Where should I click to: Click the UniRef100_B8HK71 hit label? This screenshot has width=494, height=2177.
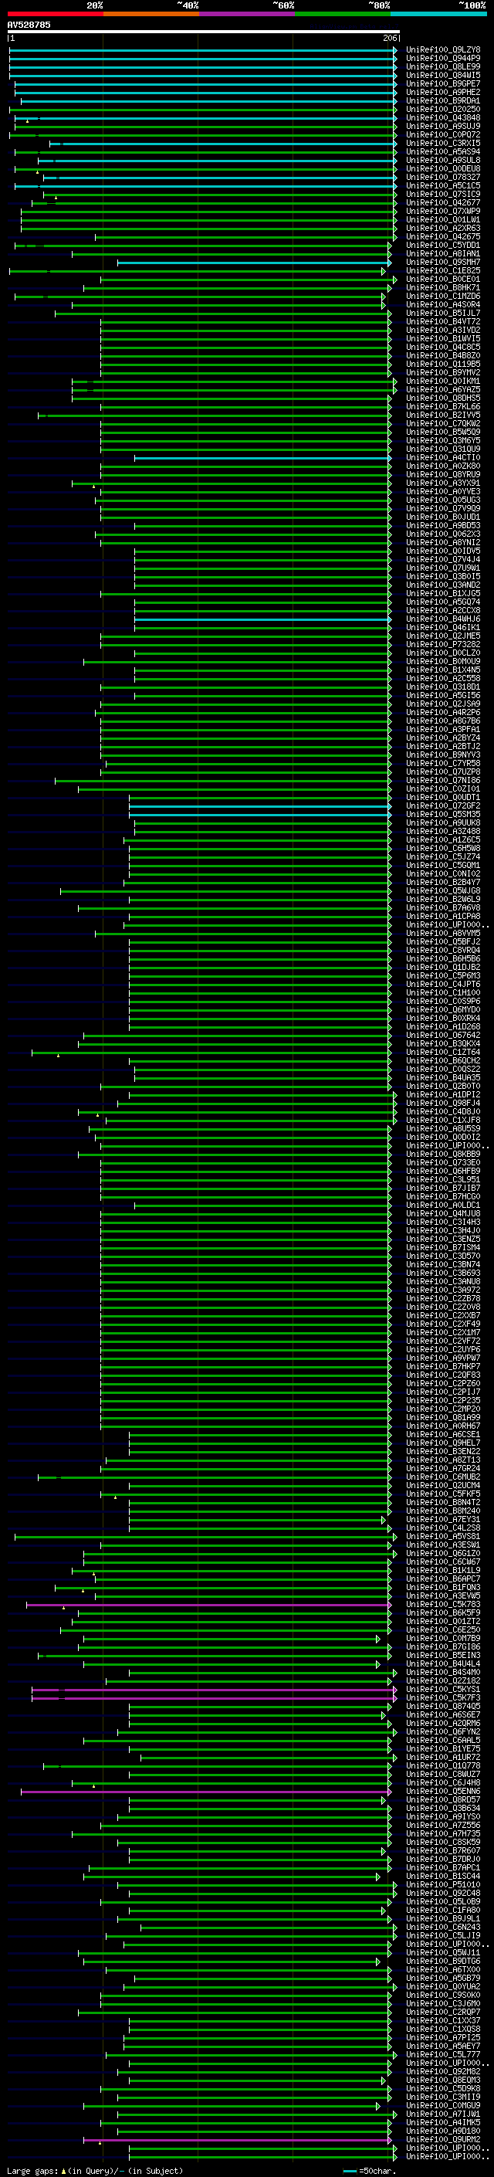pos(443,287)
